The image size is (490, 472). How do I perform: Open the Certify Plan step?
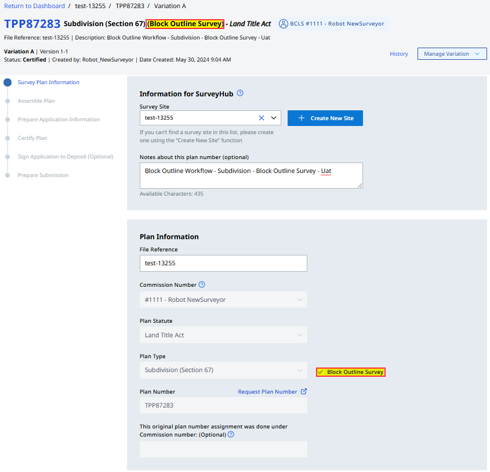click(x=32, y=138)
